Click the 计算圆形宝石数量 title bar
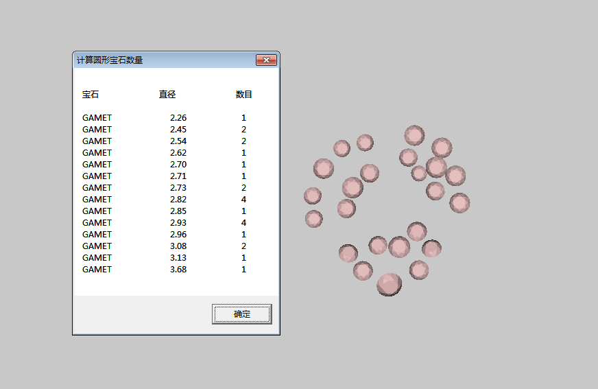 pos(165,60)
